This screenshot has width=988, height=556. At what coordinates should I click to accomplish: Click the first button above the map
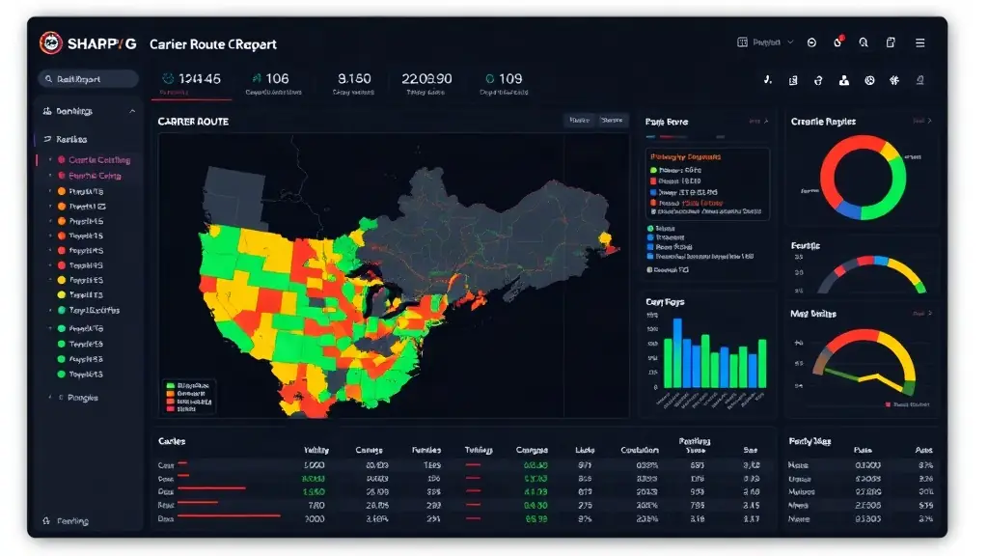pyautogui.click(x=579, y=120)
